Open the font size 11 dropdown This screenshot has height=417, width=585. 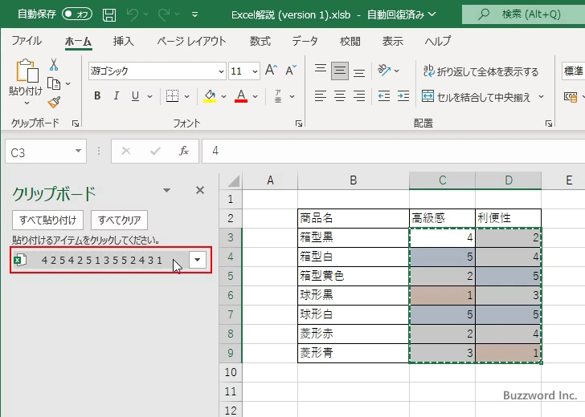pyautogui.click(x=256, y=71)
